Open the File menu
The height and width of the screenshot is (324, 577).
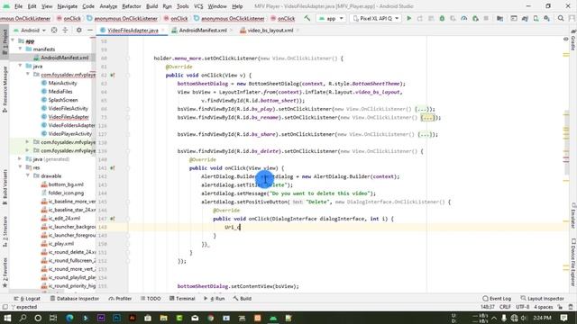coord(18,6)
